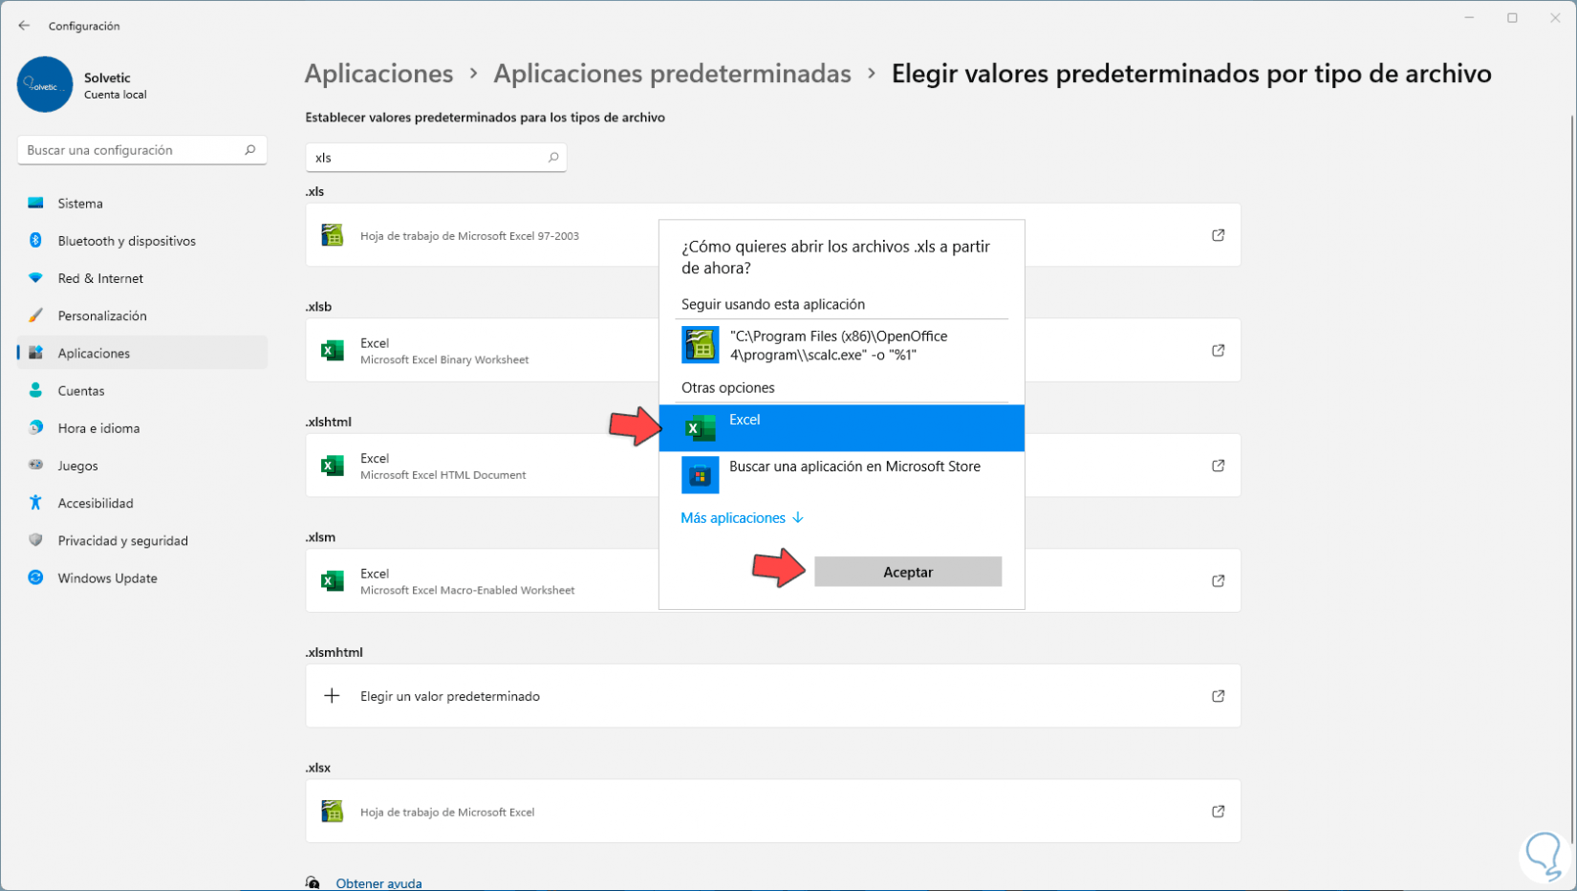Open the Personalización section
This screenshot has width=1577, height=891.
(x=142, y=315)
